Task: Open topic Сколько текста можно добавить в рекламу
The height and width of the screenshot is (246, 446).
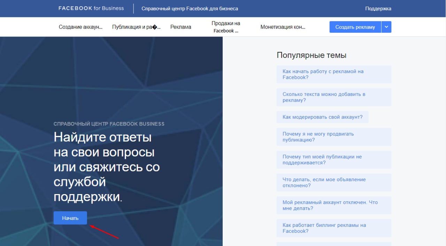Action: 334,97
